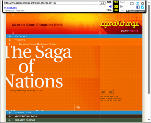Focus the Wayback URL input field
Image resolution: width=151 pixels, height=123 pixels.
click(x=51, y=3)
